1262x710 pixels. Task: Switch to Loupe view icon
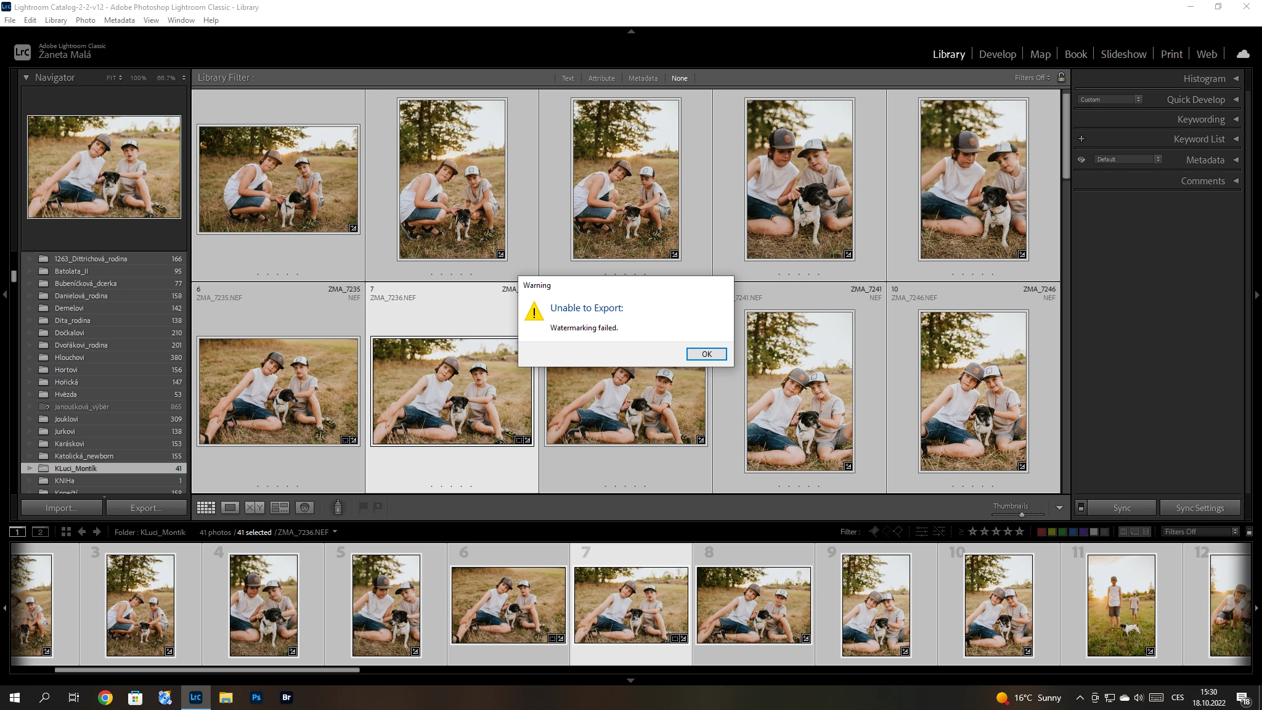(230, 507)
